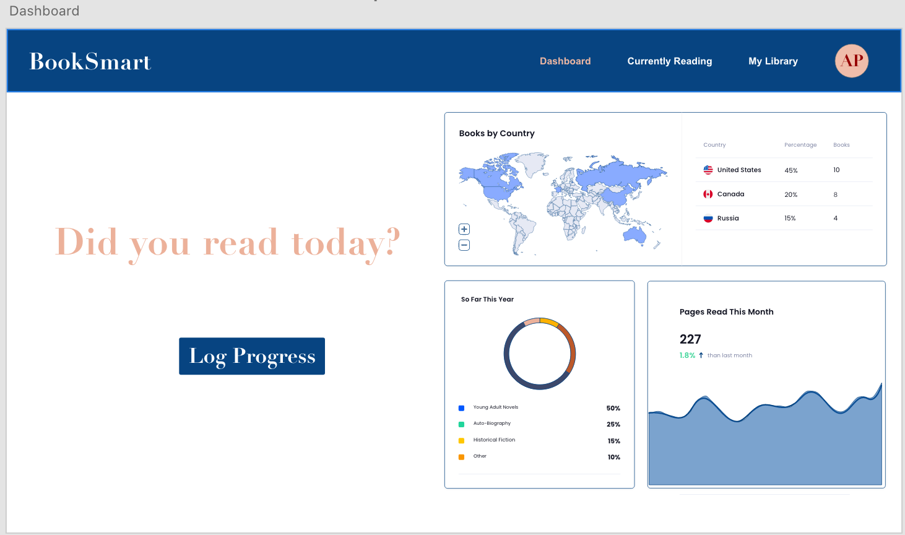Click the BookSmart logo
The width and height of the screenshot is (905, 535).
click(x=90, y=61)
